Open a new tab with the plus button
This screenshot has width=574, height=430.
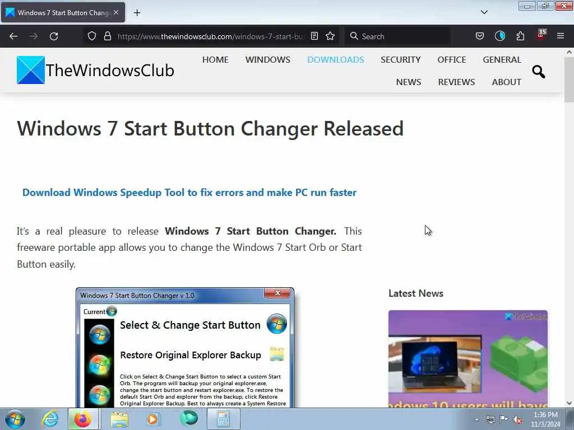137,13
